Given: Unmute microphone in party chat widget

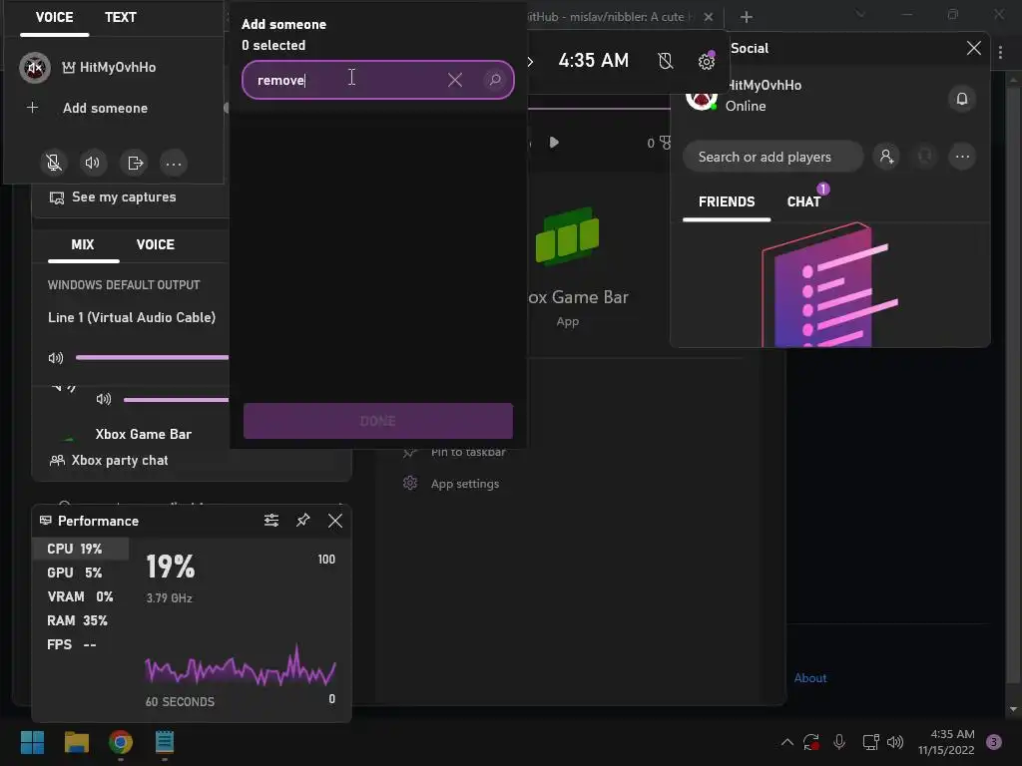Looking at the screenshot, I should click(x=54, y=163).
